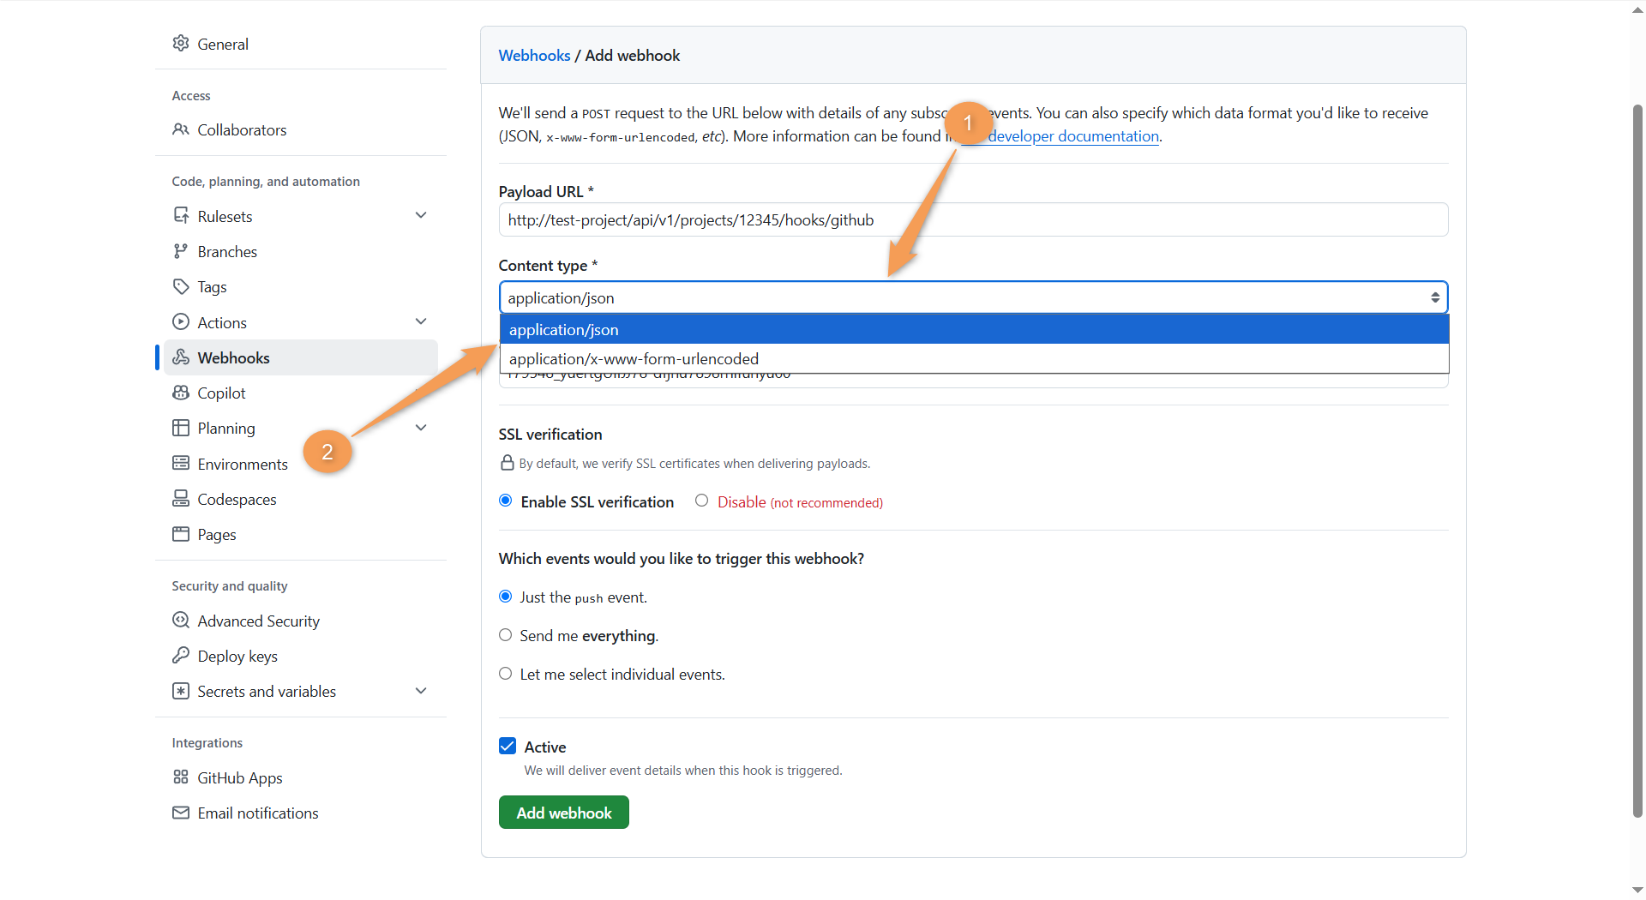
Task: Open the Content type dropdown
Action: click(973, 297)
